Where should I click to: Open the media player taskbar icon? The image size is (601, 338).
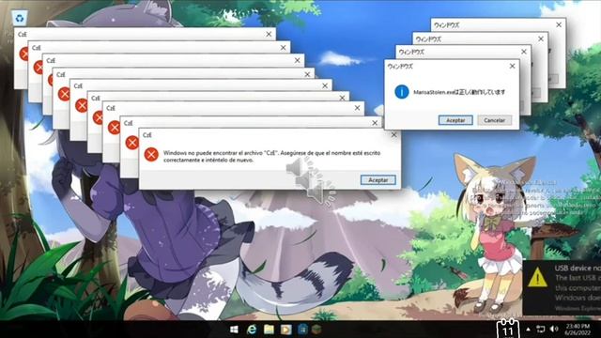click(285, 330)
